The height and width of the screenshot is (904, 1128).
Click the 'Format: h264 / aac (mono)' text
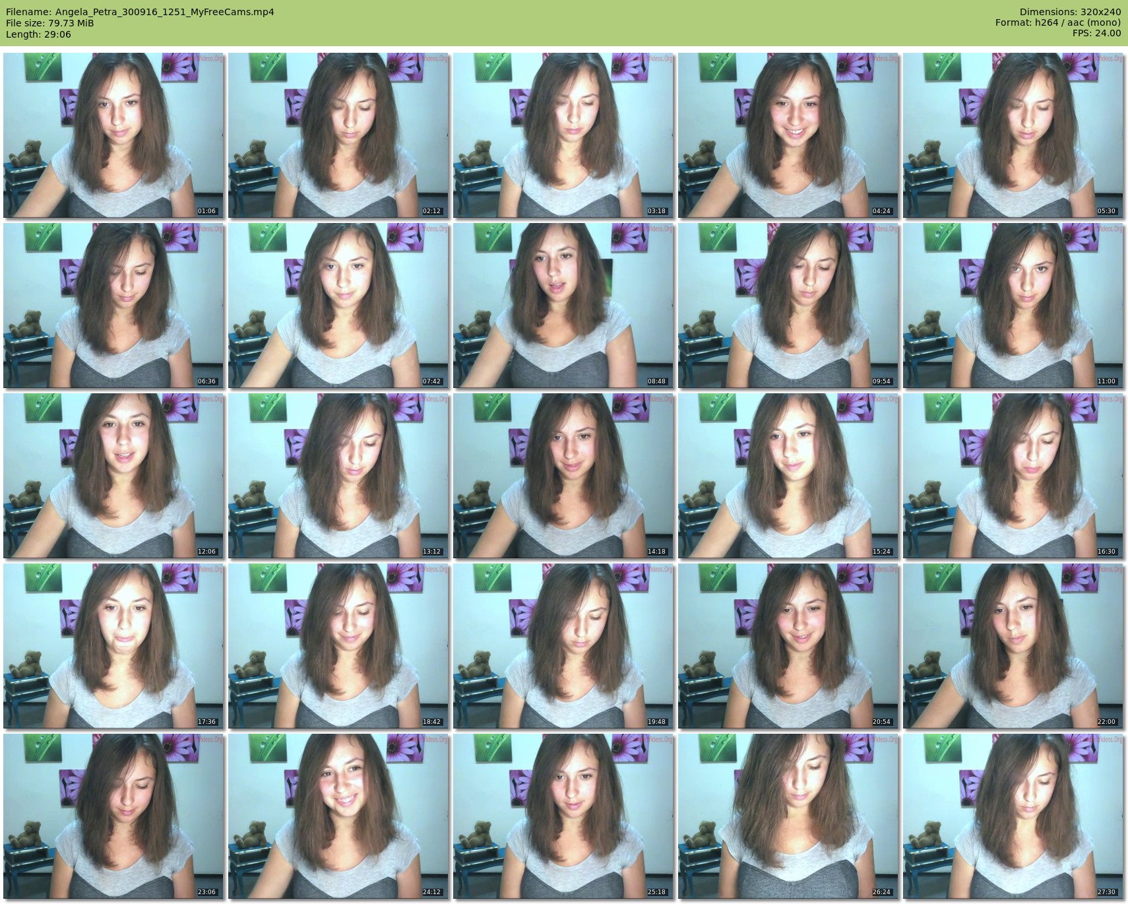[1058, 23]
